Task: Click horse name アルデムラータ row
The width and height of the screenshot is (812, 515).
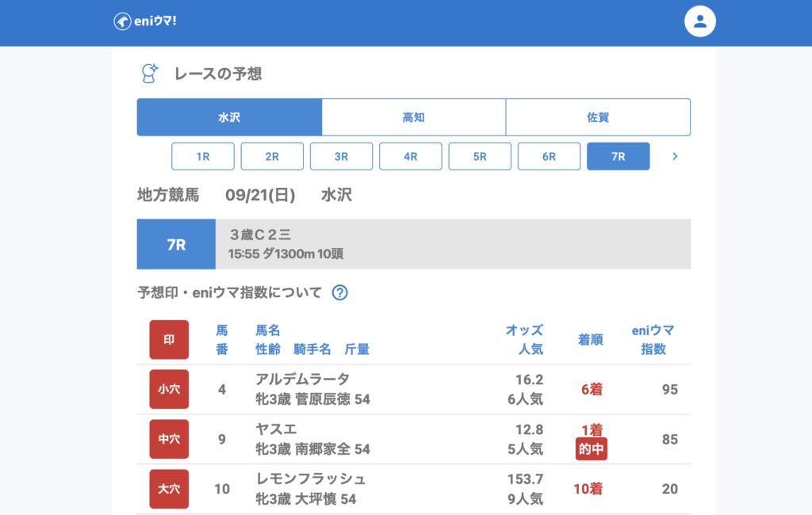Action: coord(302,380)
